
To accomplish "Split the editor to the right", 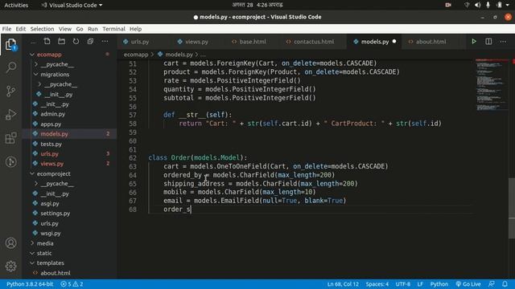I will [x=488, y=41].
